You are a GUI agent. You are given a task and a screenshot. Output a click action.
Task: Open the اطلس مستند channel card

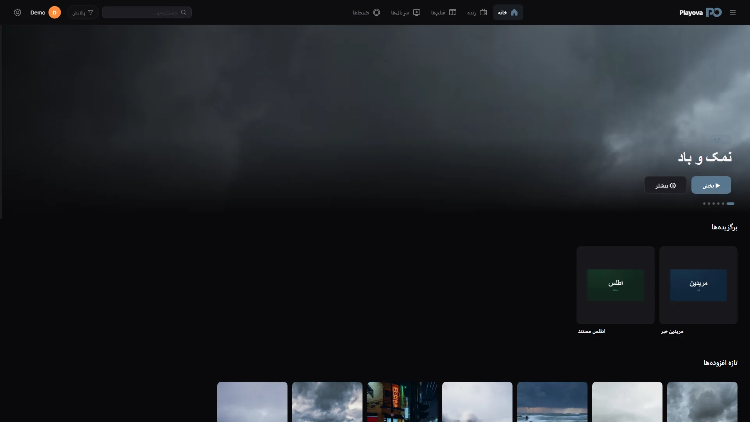tap(616, 285)
